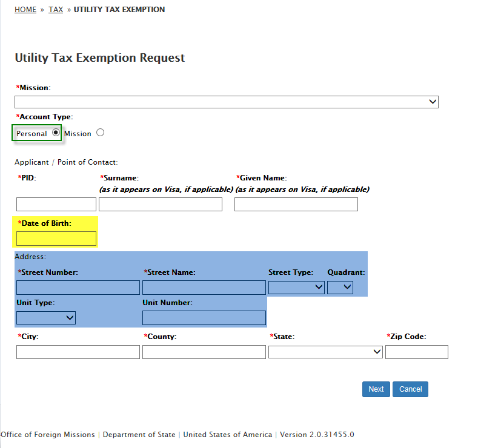Screen dimensions: 498x448
Task: Open the Quadrant dropdown
Action: tap(340, 288)
